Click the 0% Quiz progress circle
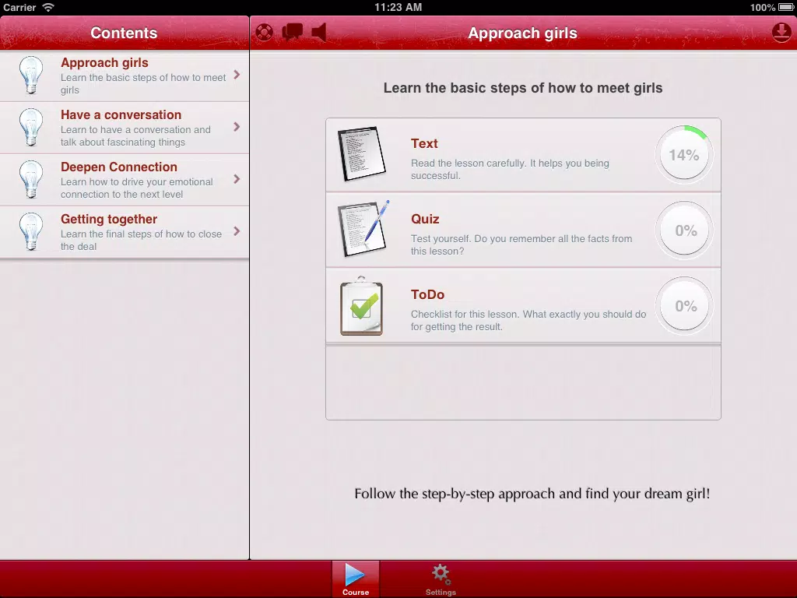 point(684,230)
